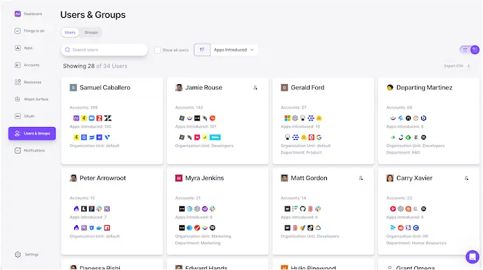This screenshot has height=270, width=483.
Task: Click Samuel Caballero's avatar
Action: click(73, 87)
